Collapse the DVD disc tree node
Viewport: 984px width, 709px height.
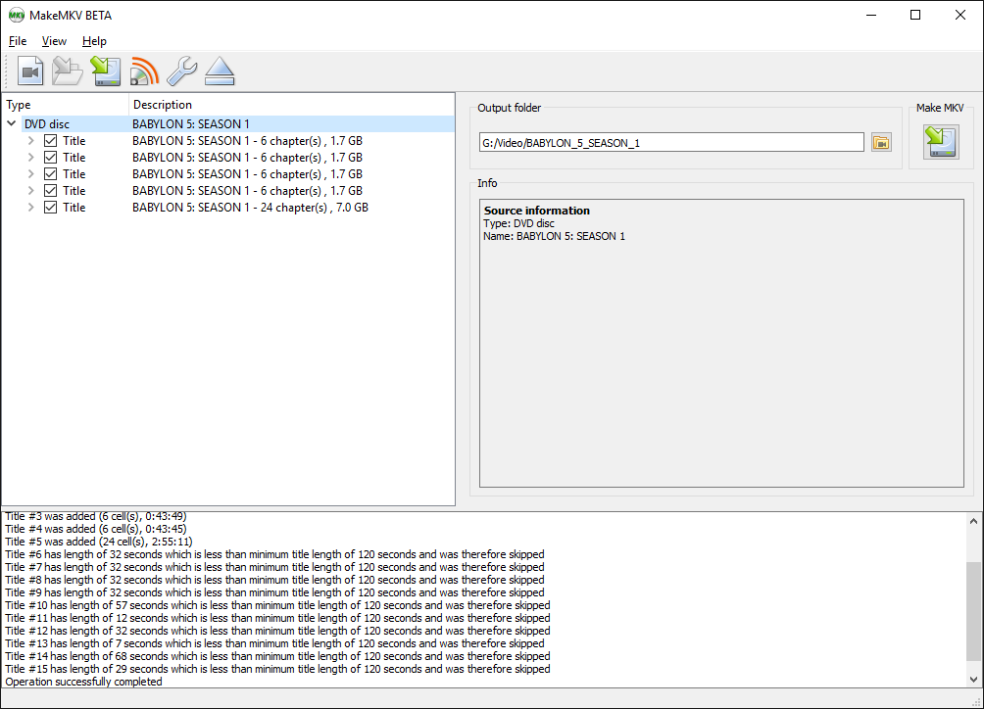coord(12,124)
